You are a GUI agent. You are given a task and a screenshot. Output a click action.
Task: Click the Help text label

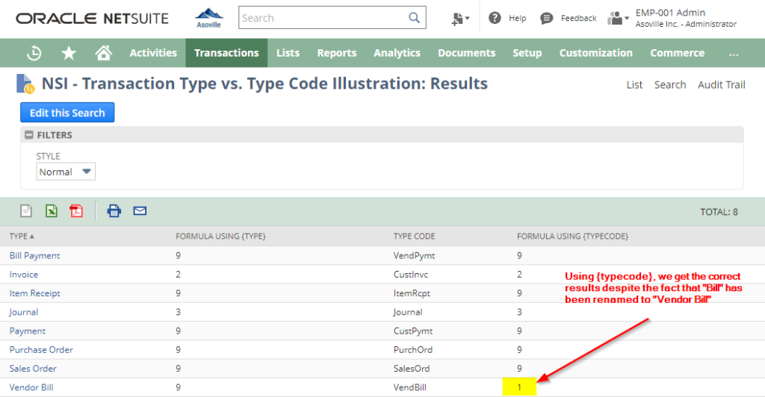(x=517, y=19)
